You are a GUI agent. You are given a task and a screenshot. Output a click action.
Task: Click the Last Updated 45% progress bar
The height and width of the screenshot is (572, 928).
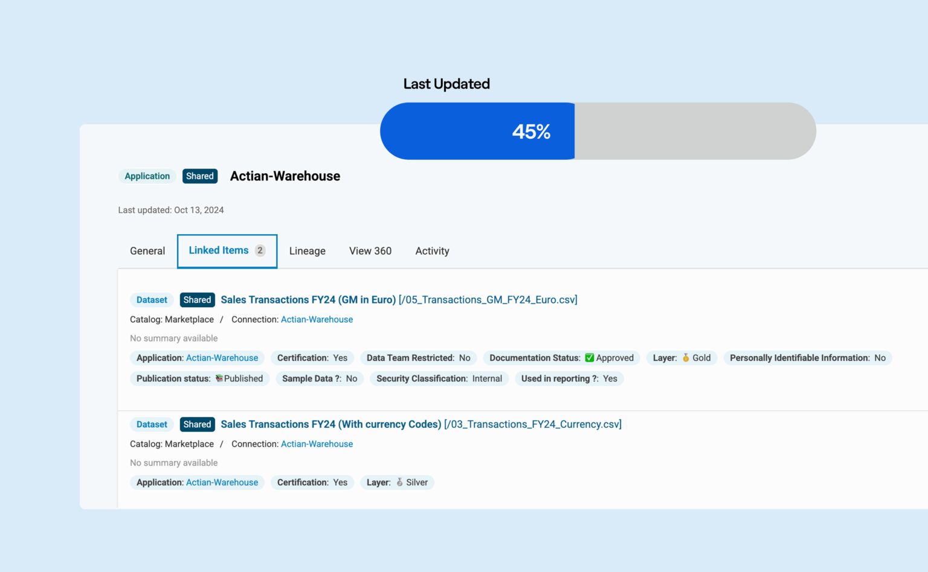[x=598, y=131]
